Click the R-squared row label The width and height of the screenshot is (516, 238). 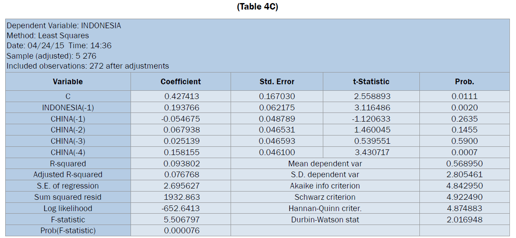point(68,164)
